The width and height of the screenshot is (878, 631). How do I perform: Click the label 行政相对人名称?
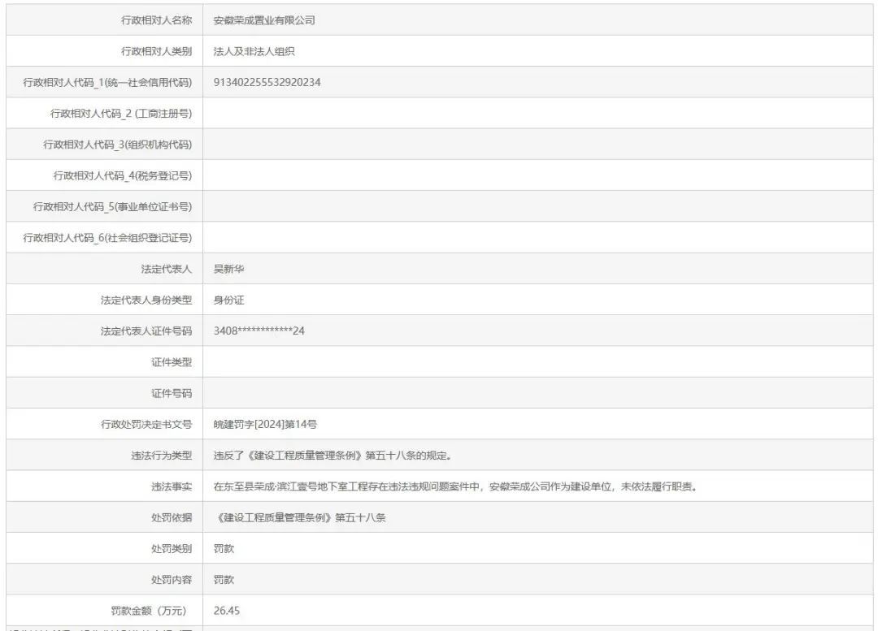156,20
